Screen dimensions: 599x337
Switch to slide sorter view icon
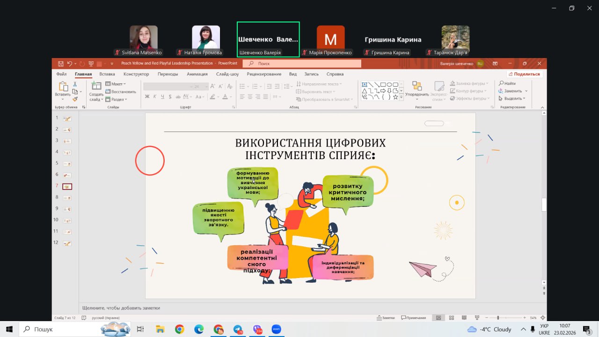(451, 318)
